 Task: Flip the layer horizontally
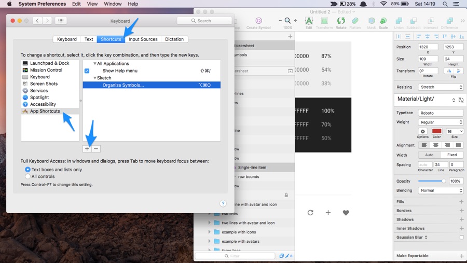point(449,71)
